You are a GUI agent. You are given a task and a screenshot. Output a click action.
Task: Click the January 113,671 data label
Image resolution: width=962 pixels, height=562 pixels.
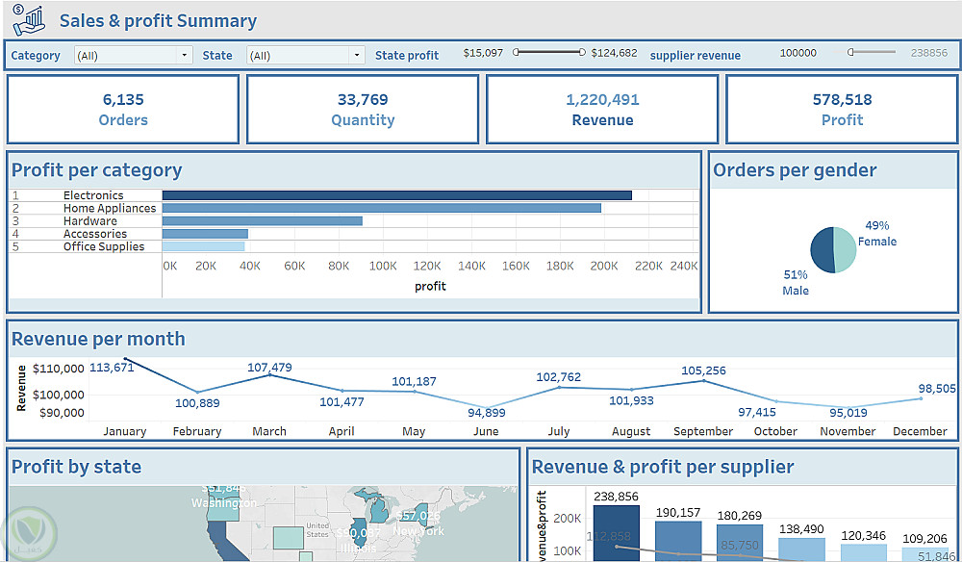(x=112, y=368)
